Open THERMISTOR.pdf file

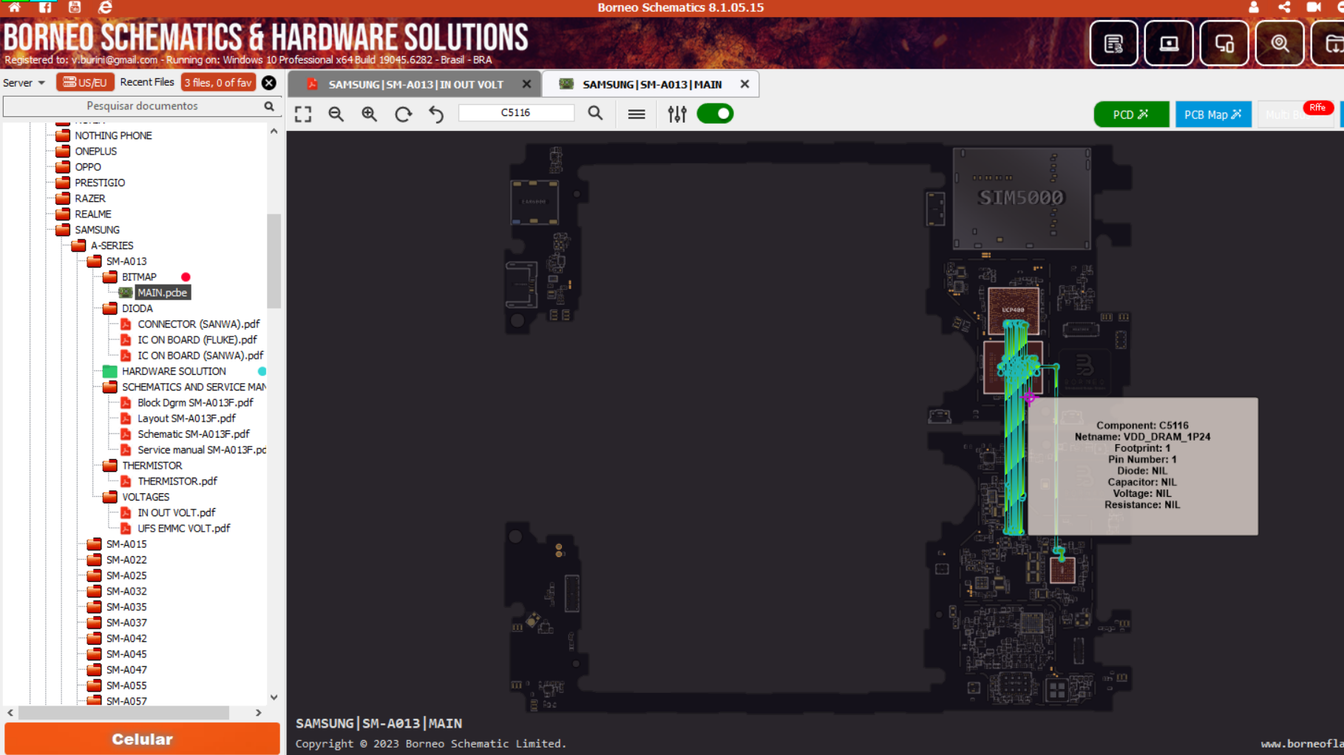pyautogui.click(x=177, y=481)
